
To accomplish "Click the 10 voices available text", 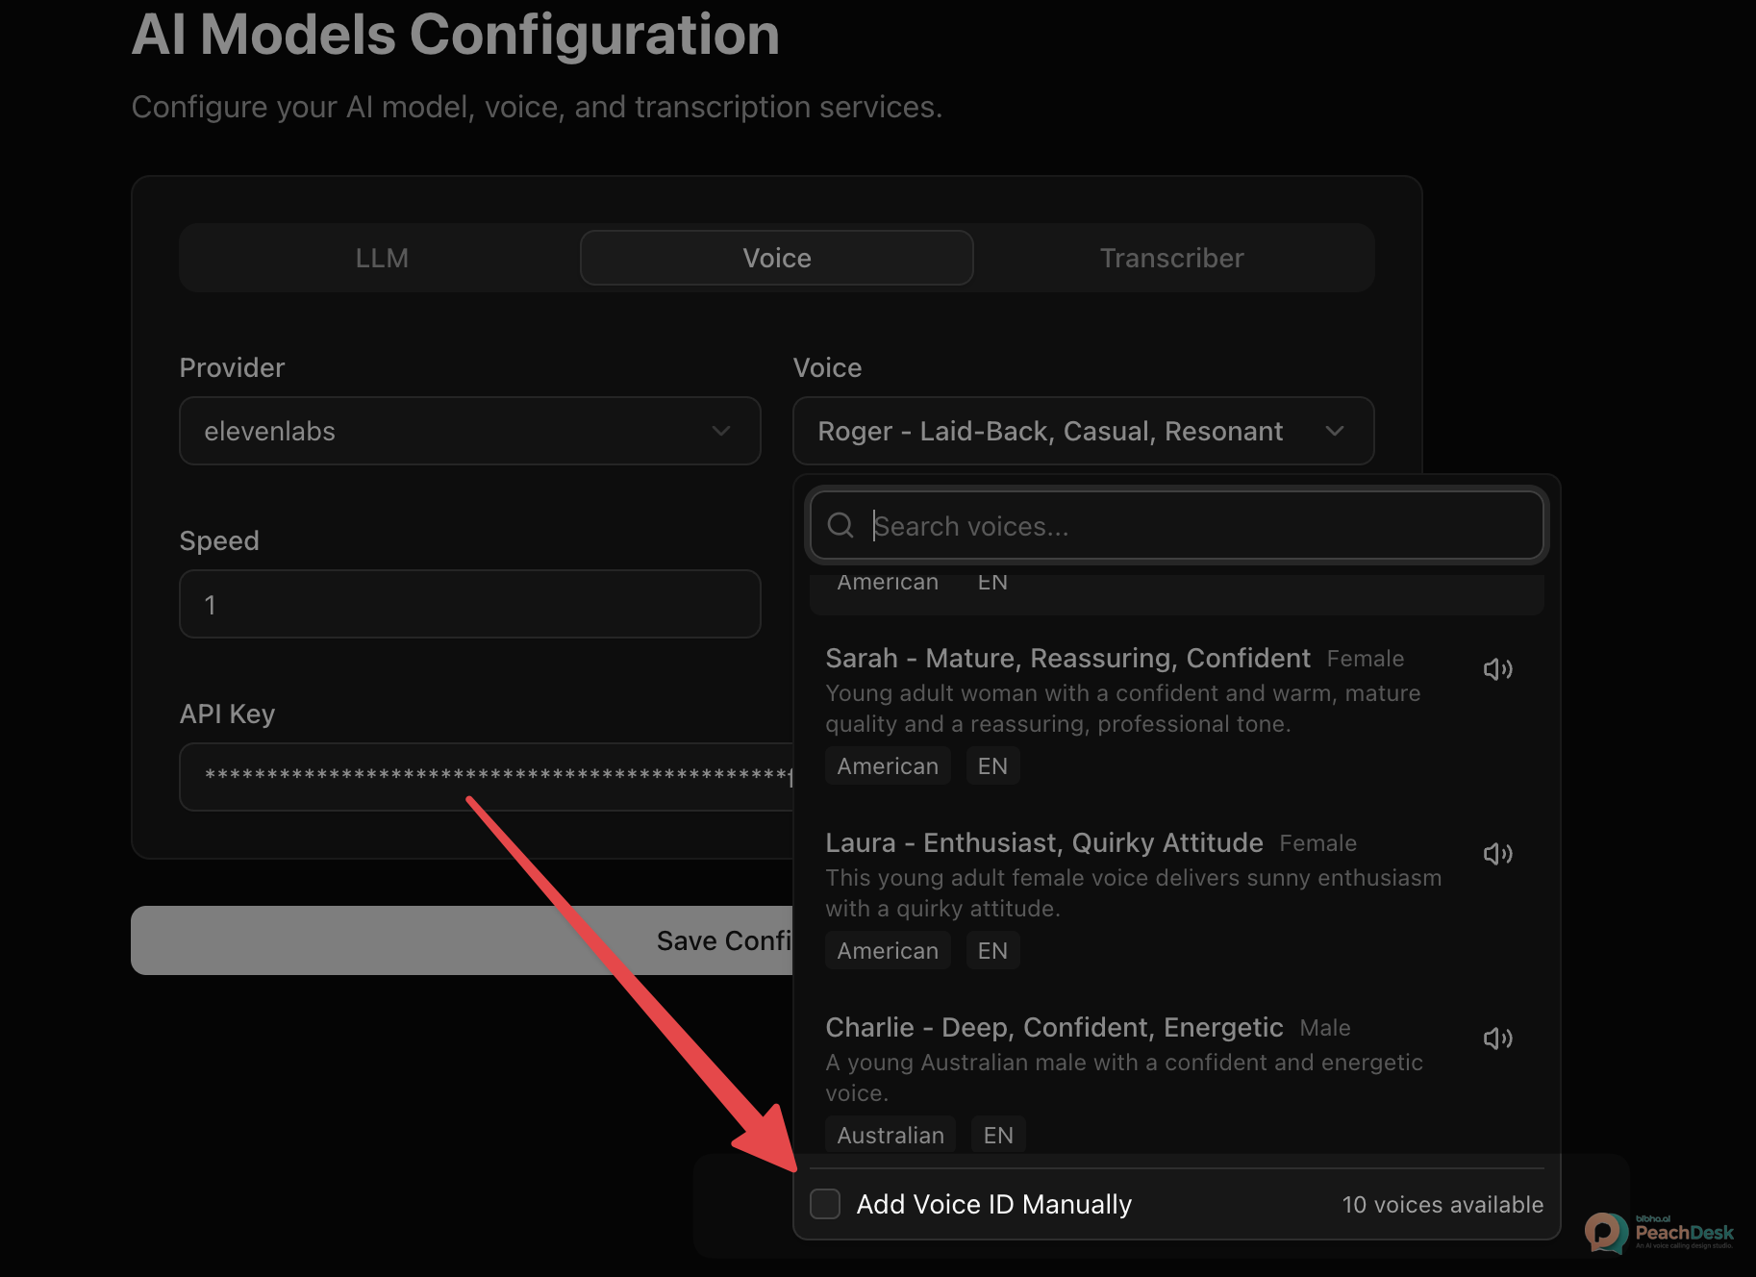I will tap(1442, 1204).
